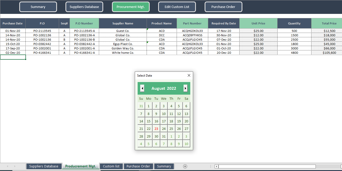Click the Purchase Order button at top
Image resolution: width=342 pixels, height=171 pixels.
coord(223,7)
